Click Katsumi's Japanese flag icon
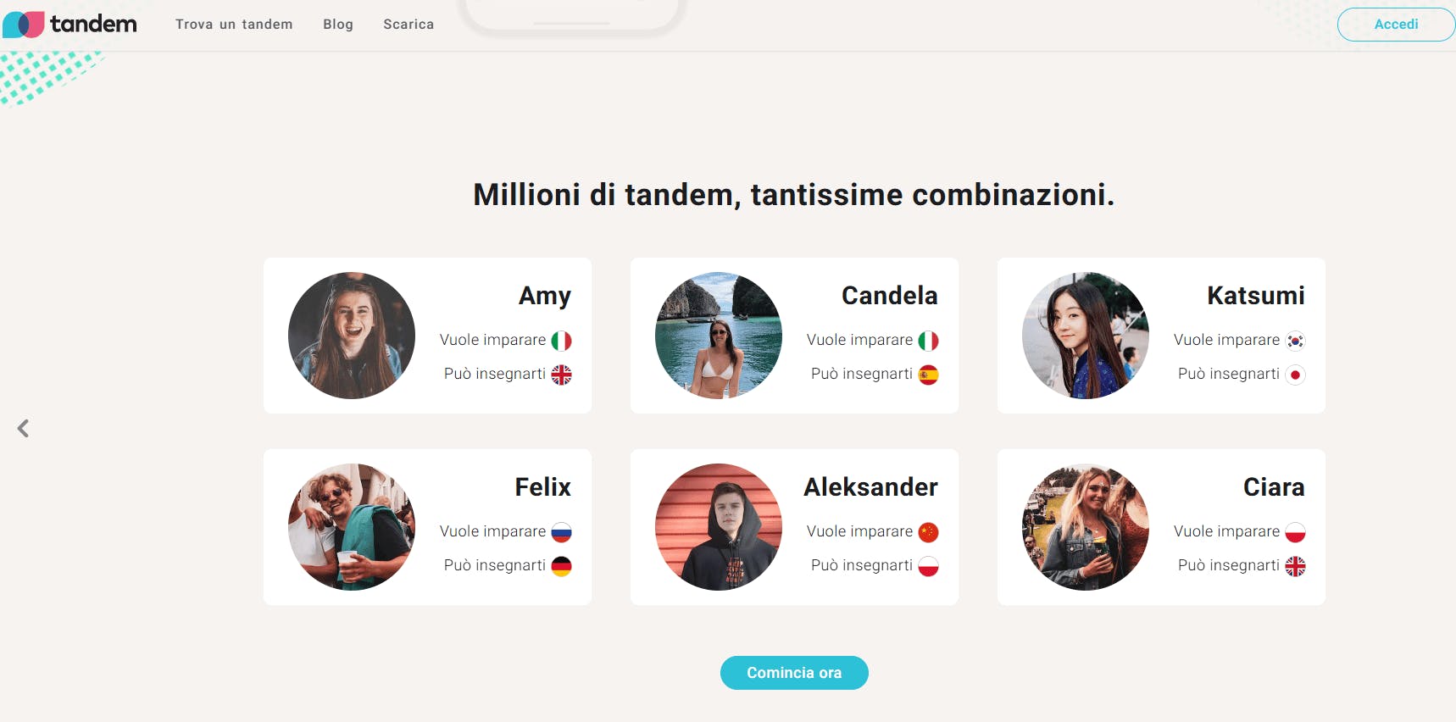Screen dimensions: 1456x722 [x=1295, y=375]
